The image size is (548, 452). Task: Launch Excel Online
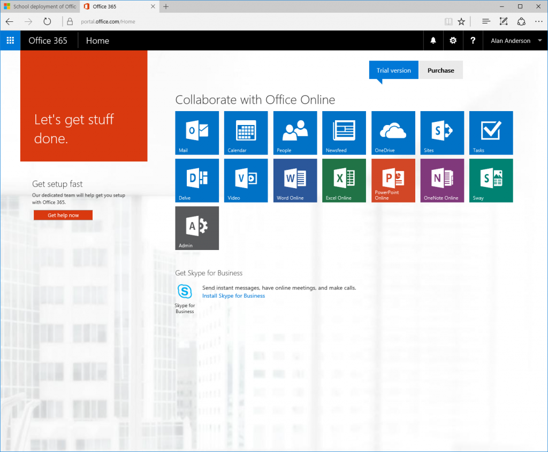pos(344,181)
